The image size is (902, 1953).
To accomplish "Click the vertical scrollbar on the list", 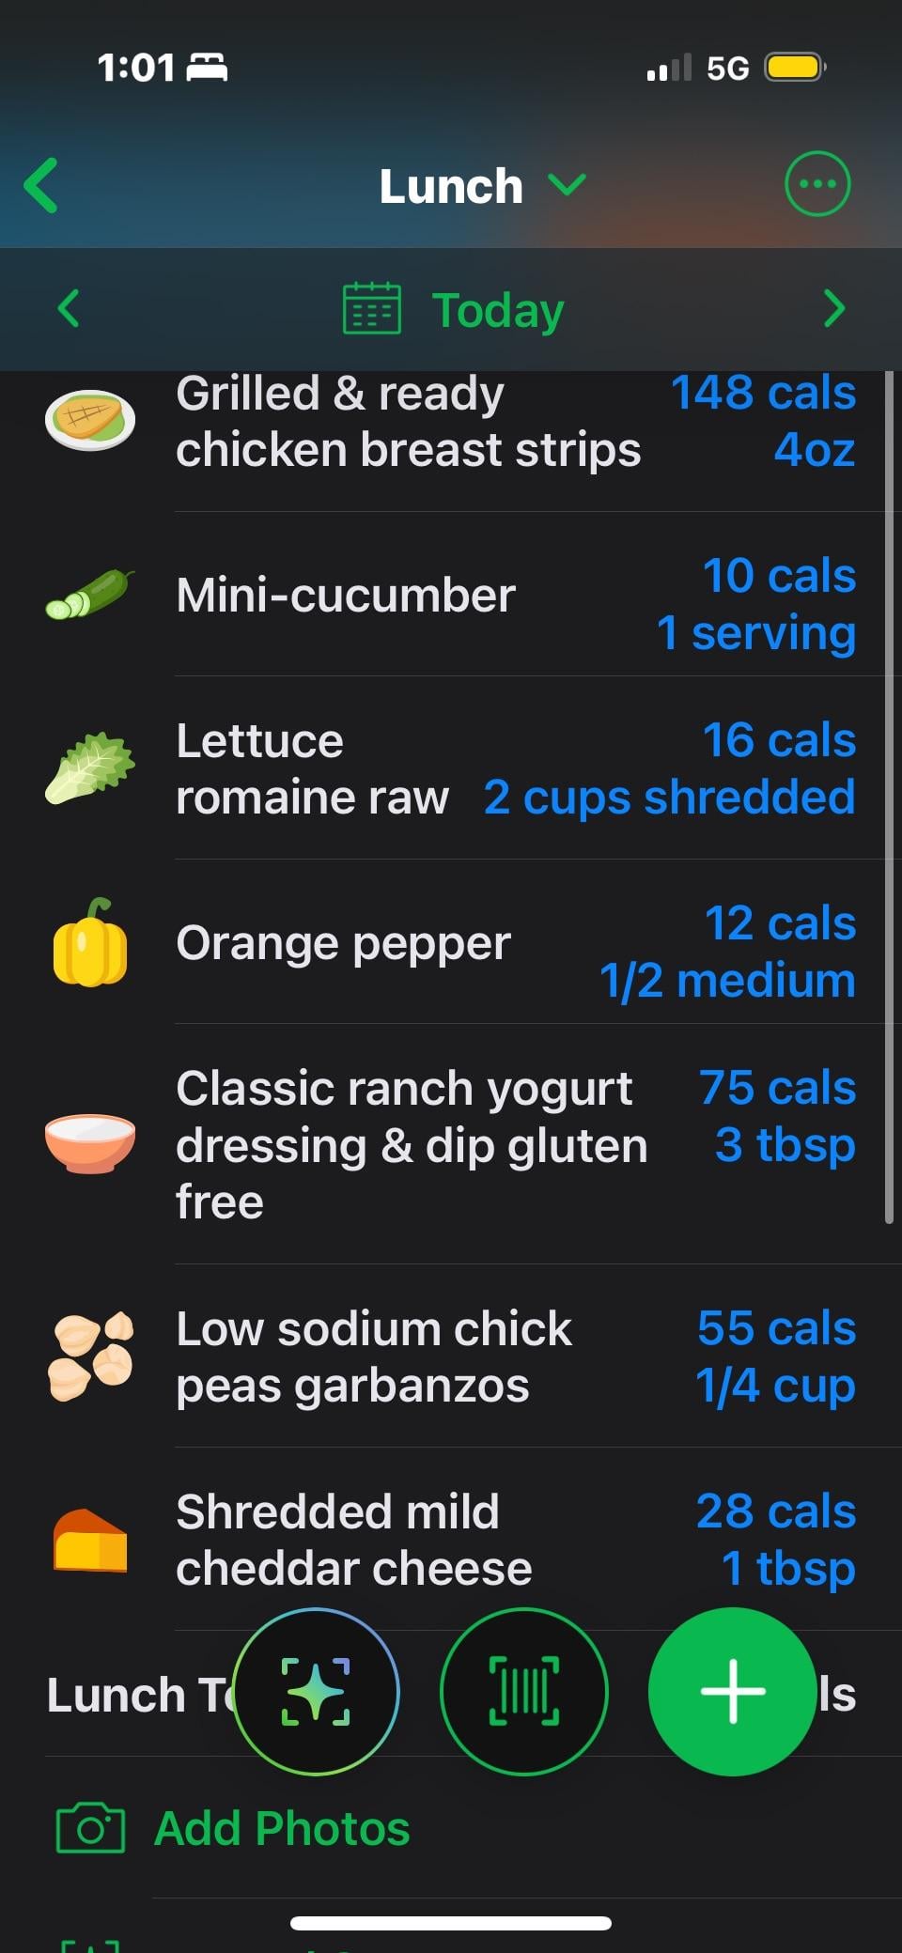I will (889, 798).
